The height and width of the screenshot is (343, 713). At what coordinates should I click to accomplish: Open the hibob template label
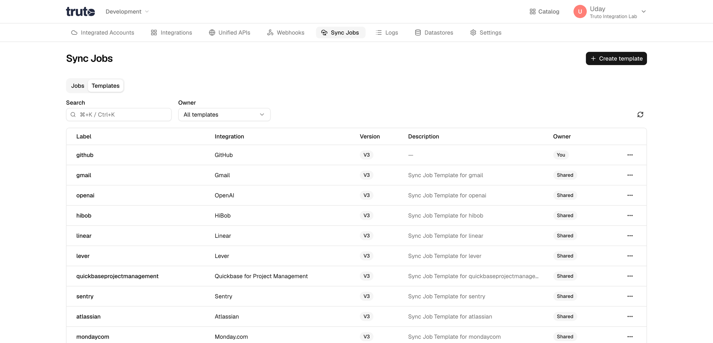coord(84,216)
